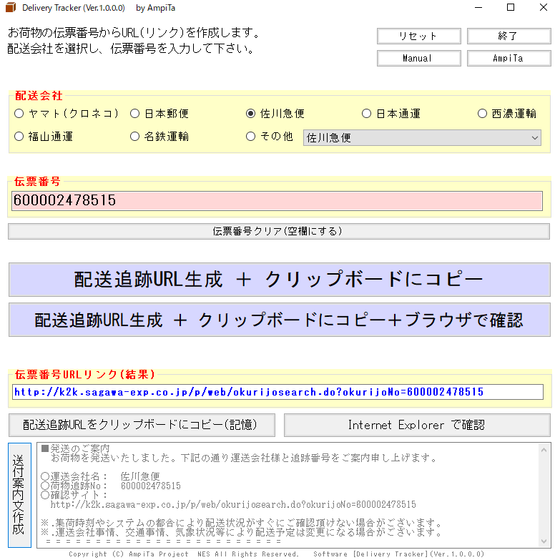The width and height of the screenshot is (560, 560).
Task: Click the vertical 送付案内文作成 button
Action: pos(19,495)
